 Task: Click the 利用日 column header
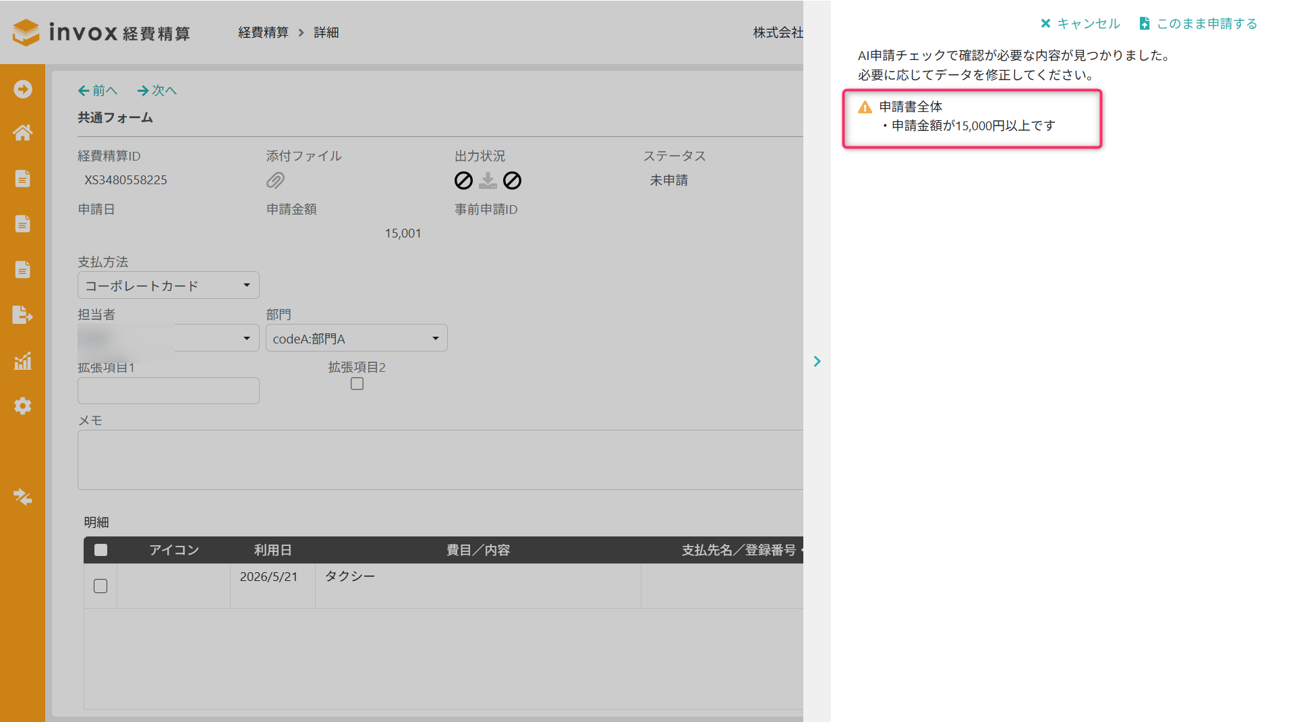click(x=272, y=550)
